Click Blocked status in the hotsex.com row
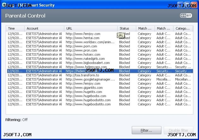 pyautogui.click(x=124, y=55)
